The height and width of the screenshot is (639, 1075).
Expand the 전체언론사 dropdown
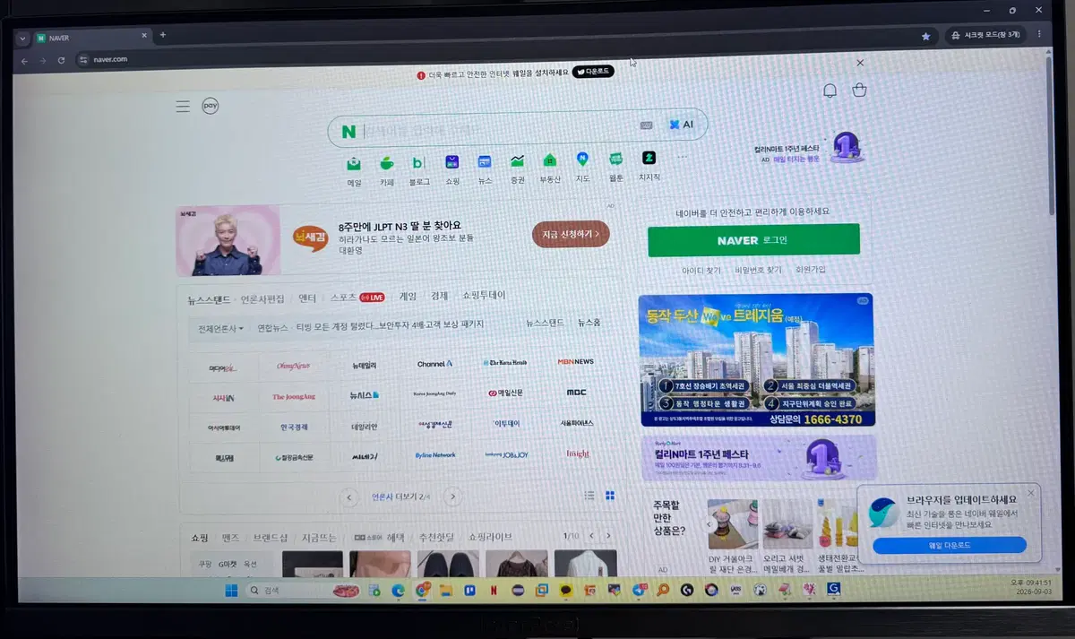[220, 328]
